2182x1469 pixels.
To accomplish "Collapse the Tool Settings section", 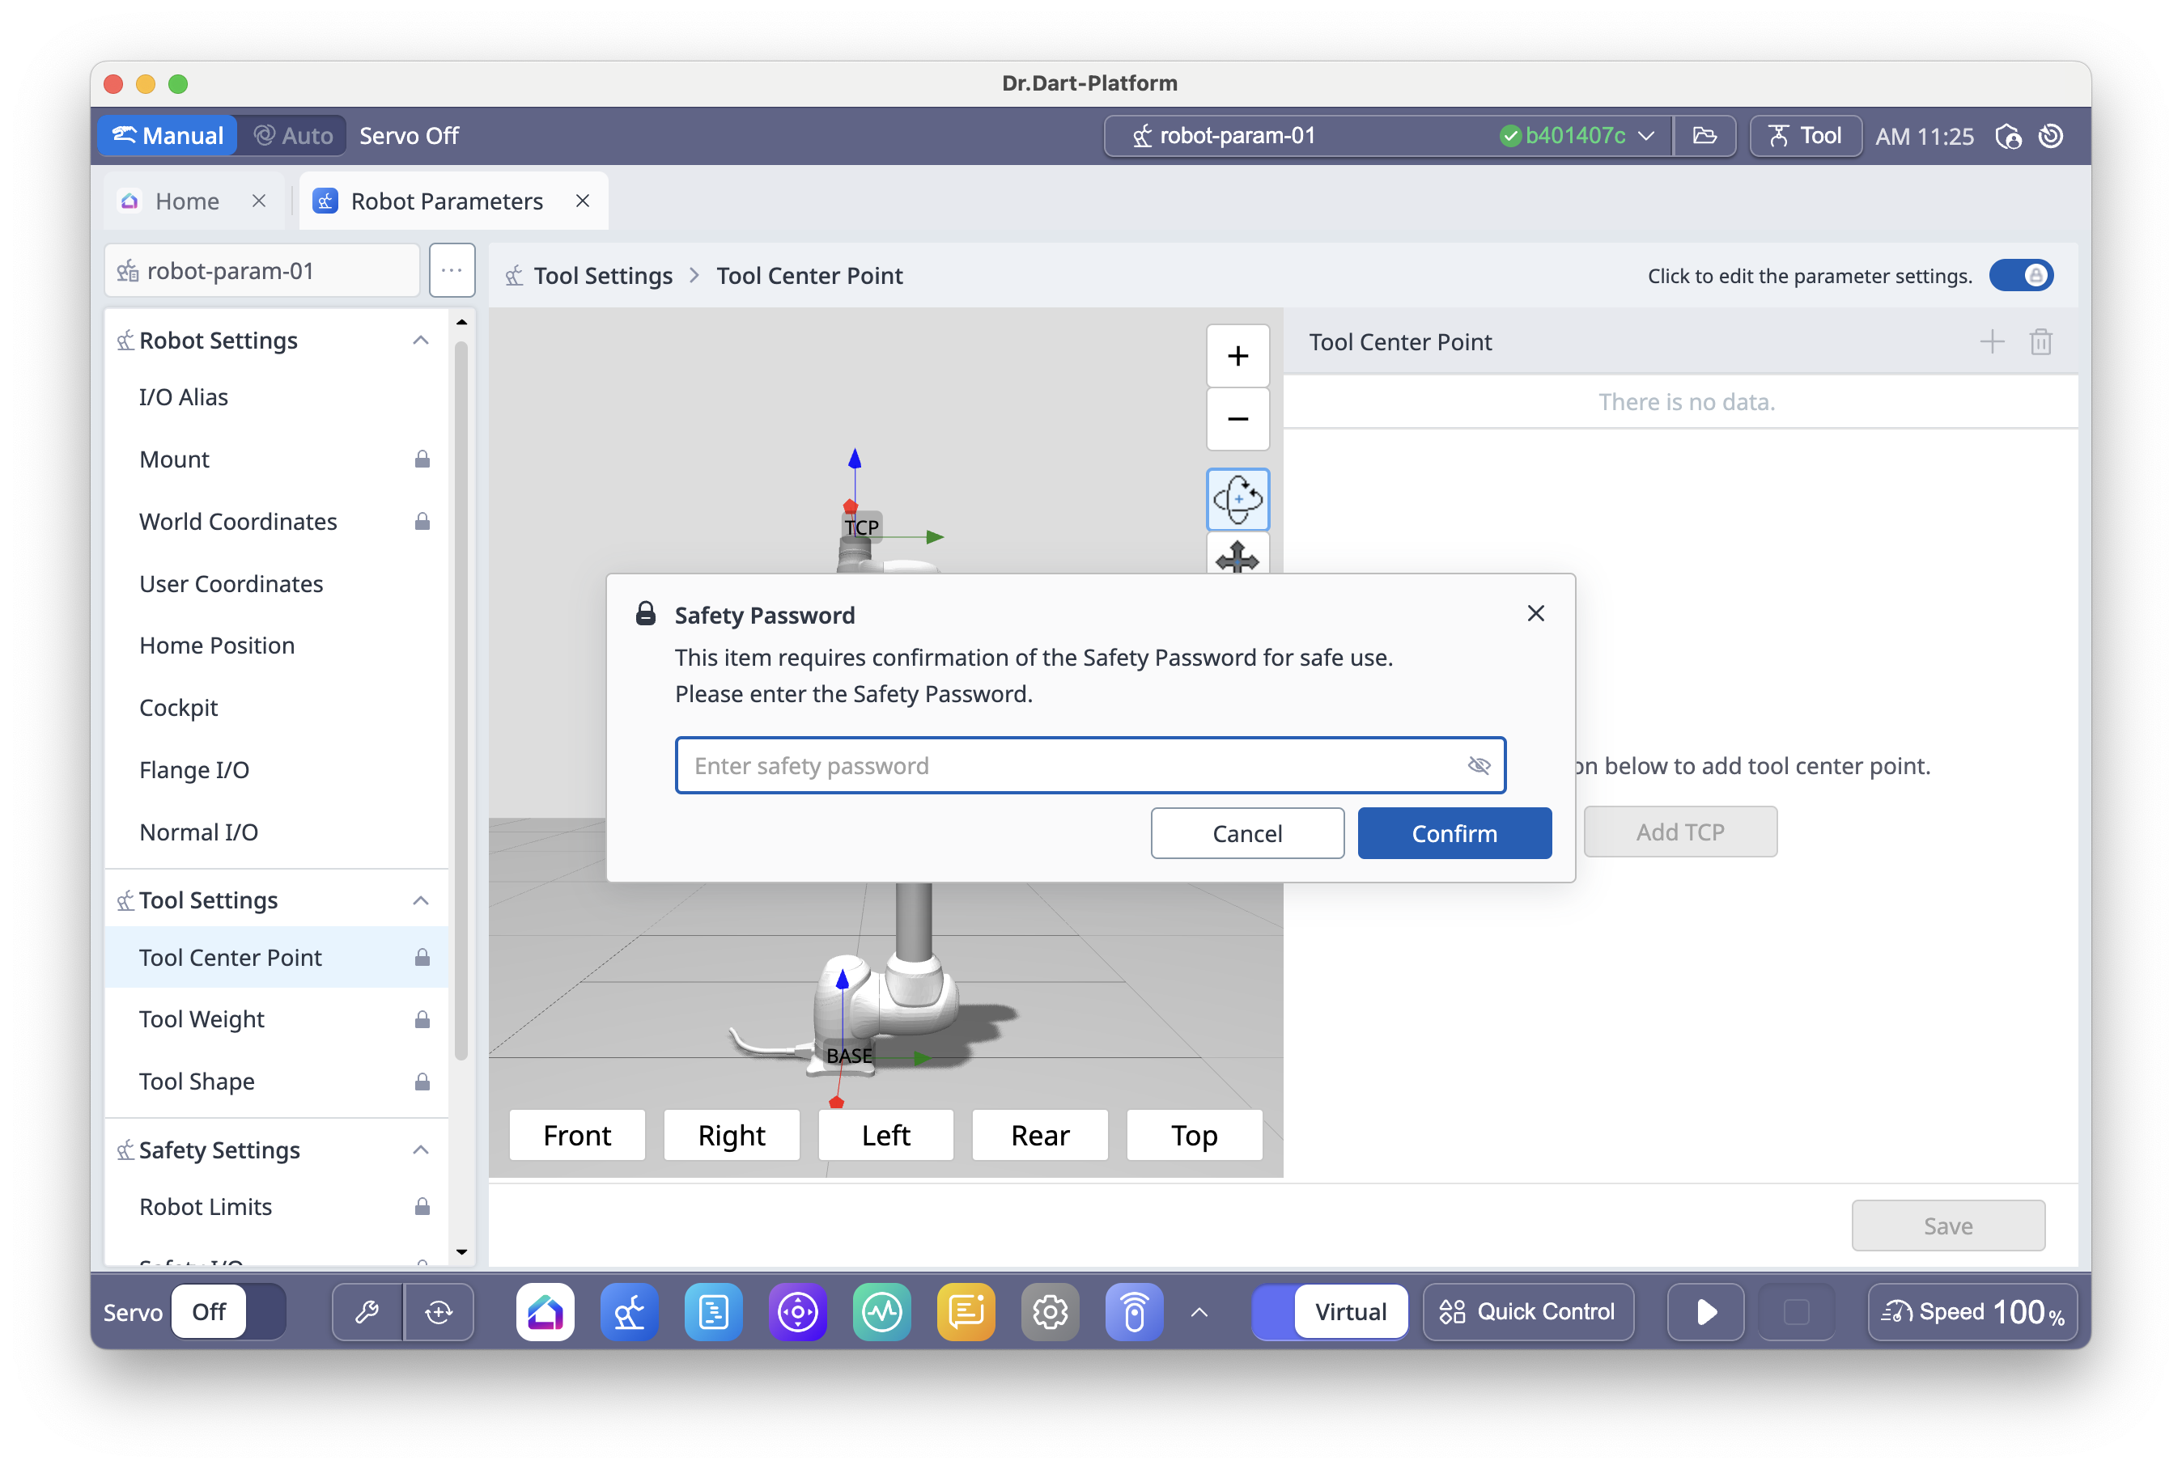I will [x=421, y=900].
